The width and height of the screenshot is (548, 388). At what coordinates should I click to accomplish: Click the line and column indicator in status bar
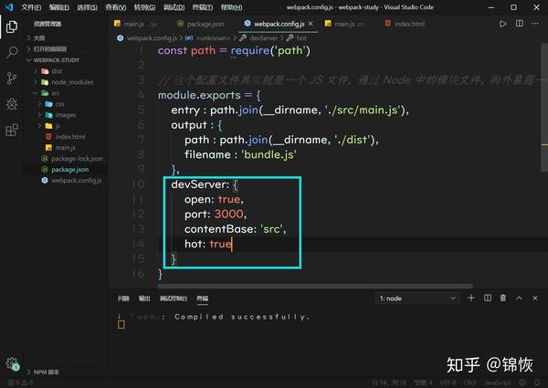(x=389, y=383)
